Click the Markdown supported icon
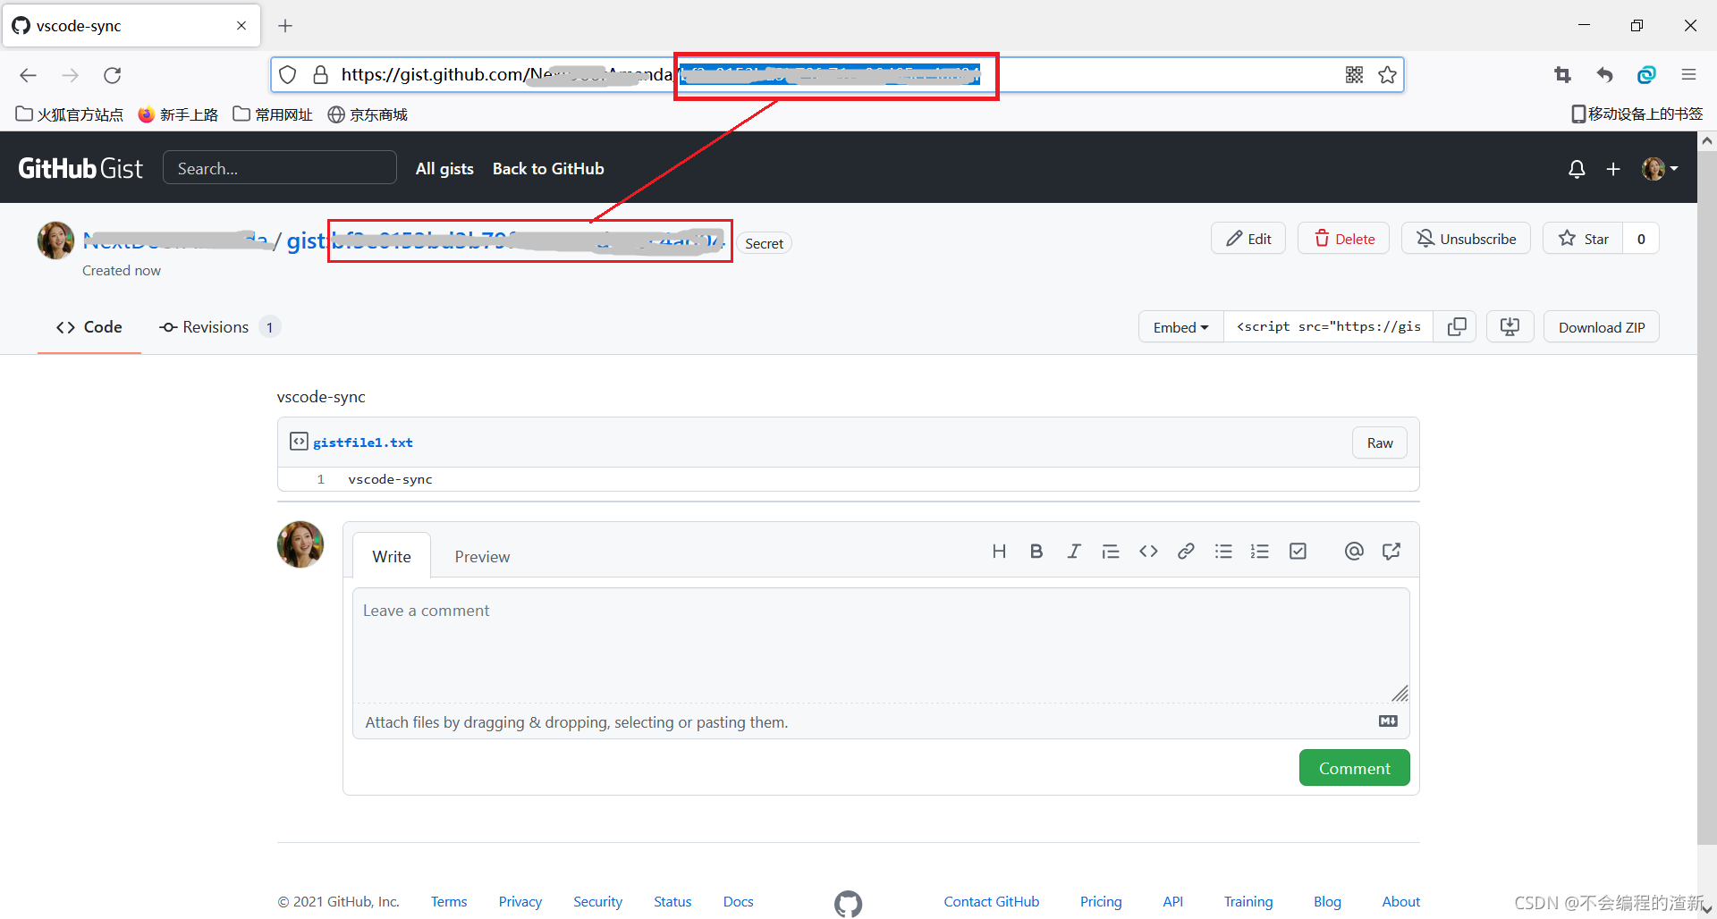1717x919 pixels. pyautogui.click(x=1388, y=721)
